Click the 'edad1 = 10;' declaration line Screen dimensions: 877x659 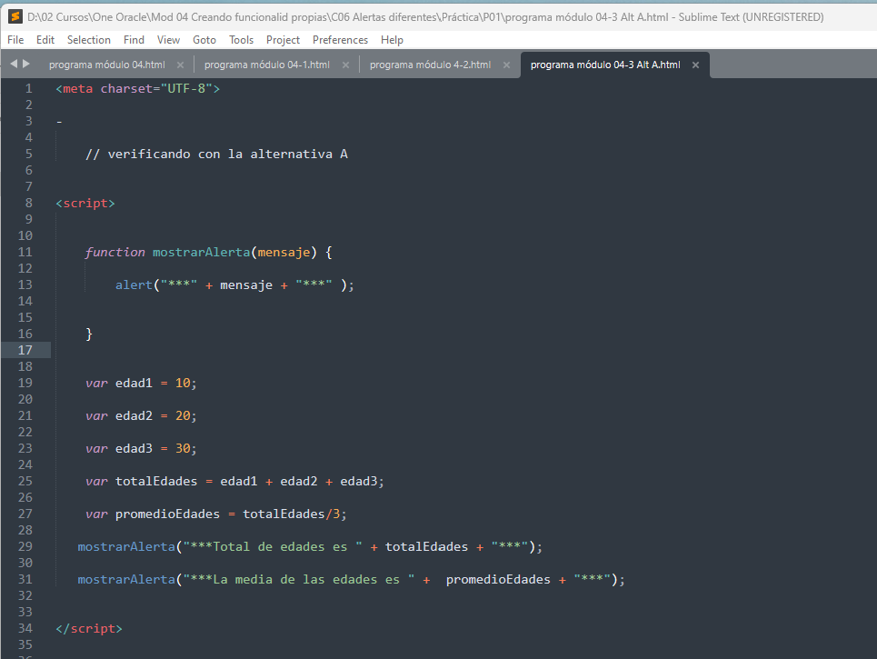click(x=141, y=384)
